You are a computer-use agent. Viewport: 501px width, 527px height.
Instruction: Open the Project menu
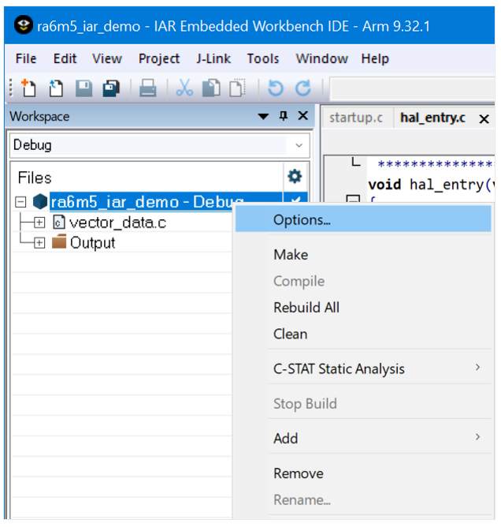[159, 59]
